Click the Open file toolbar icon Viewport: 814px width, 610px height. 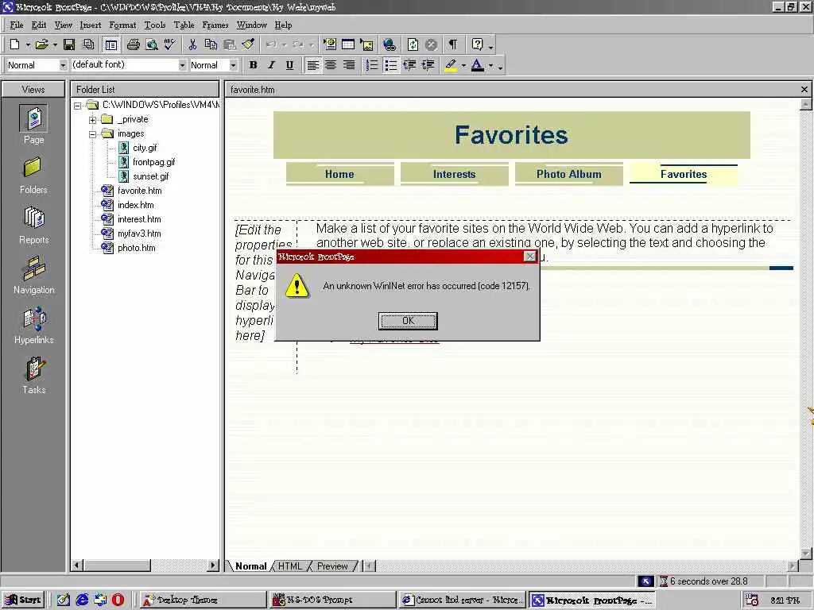pos(41,44)
